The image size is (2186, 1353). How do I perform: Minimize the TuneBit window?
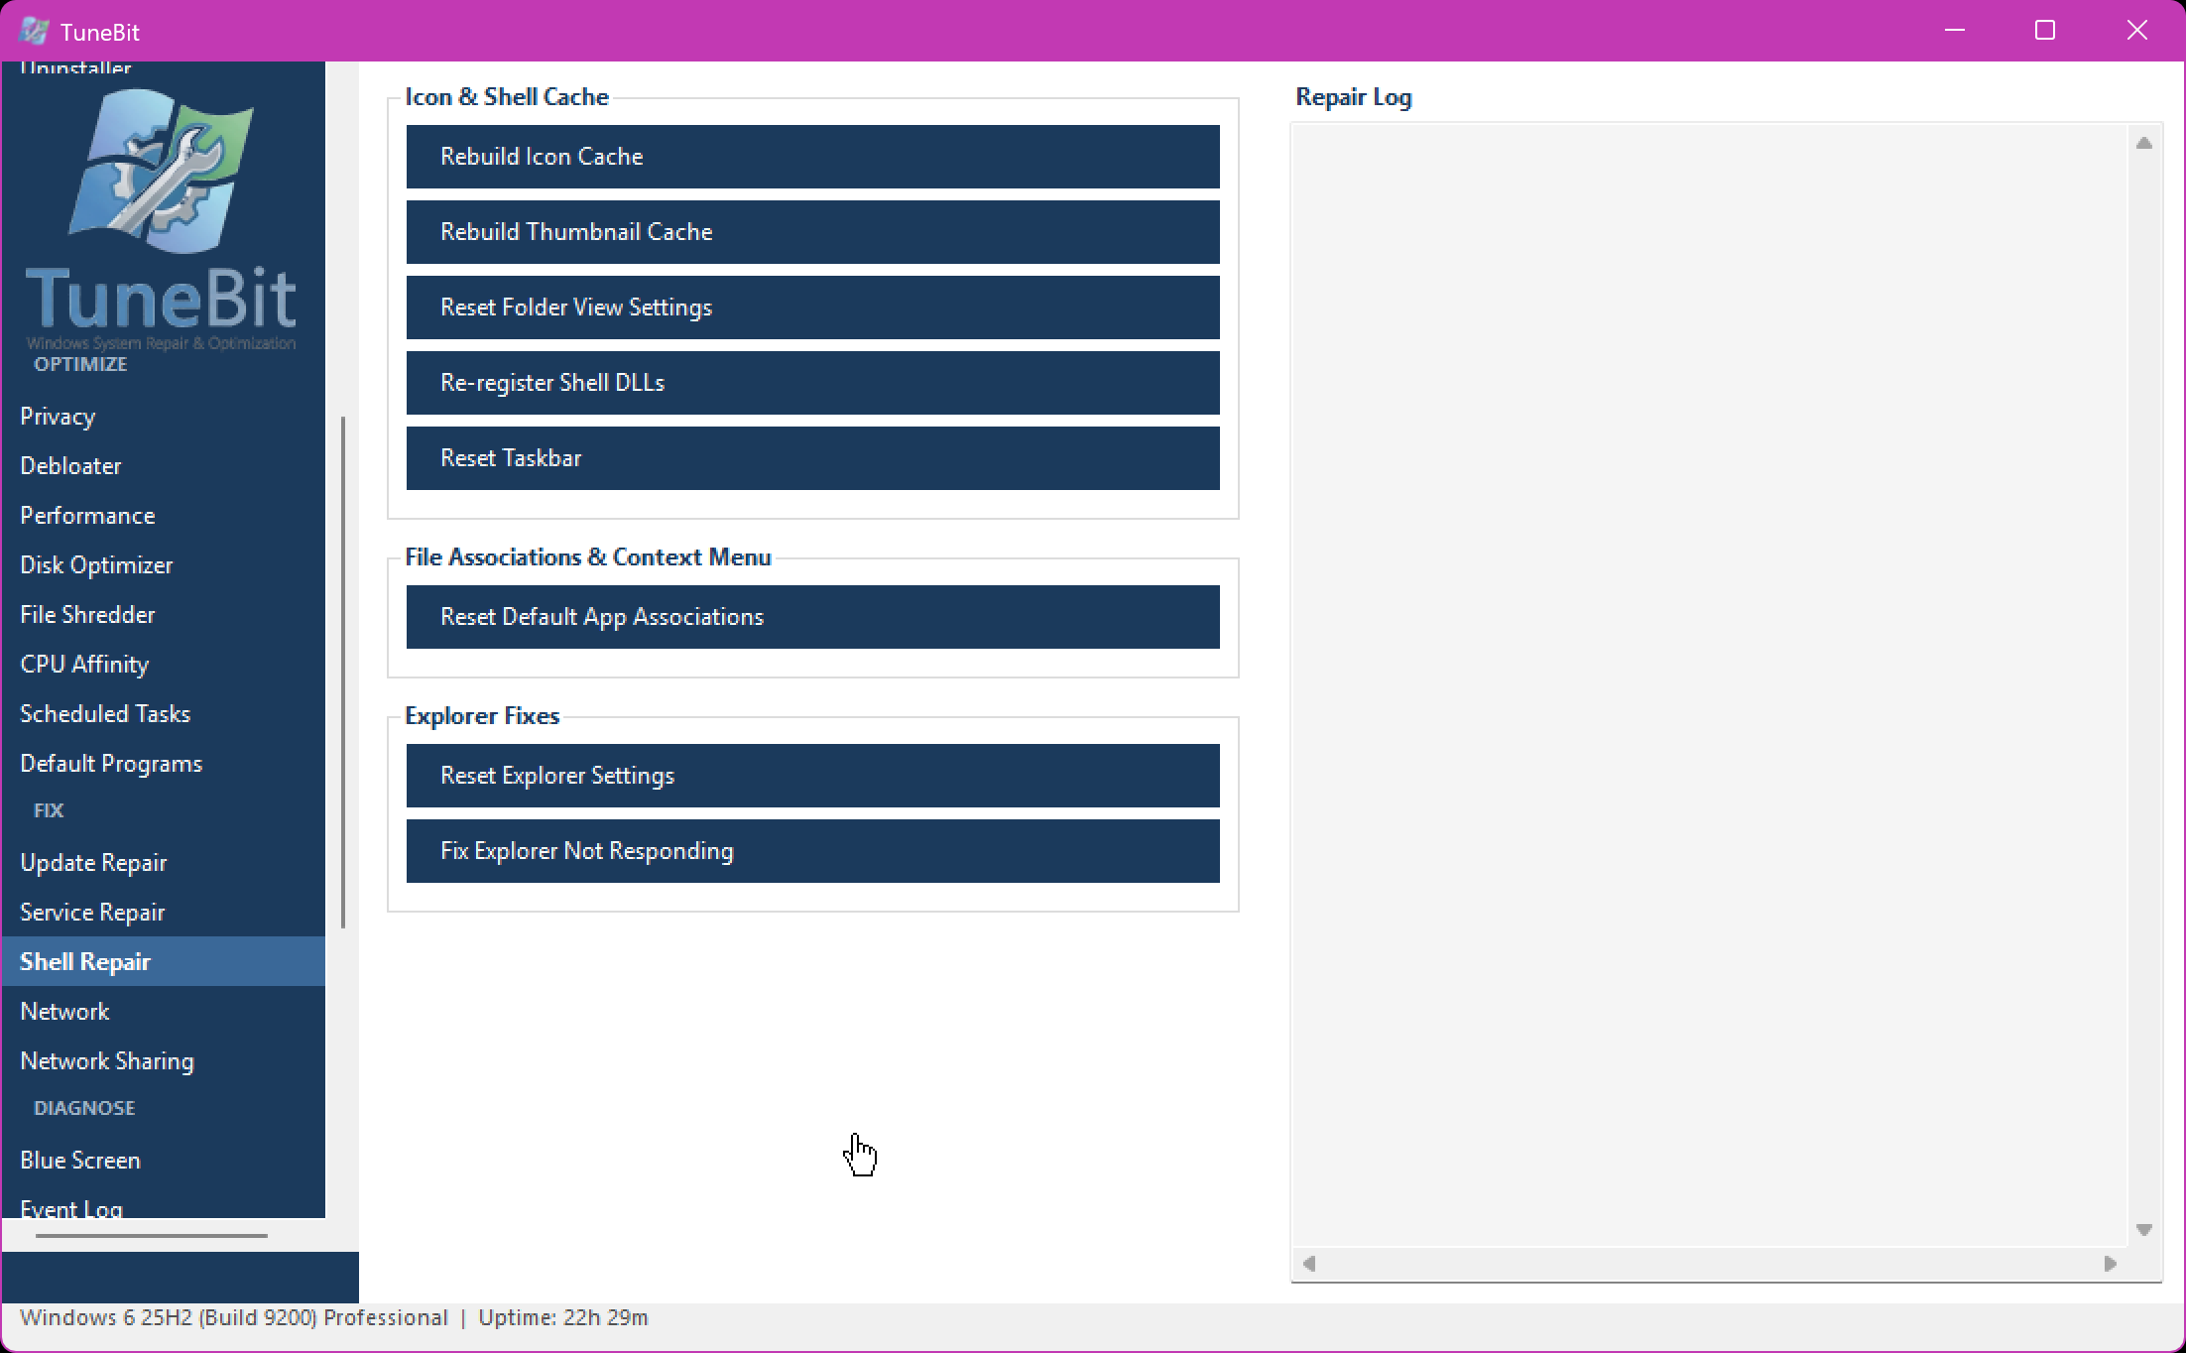(x=1955, y=31)
